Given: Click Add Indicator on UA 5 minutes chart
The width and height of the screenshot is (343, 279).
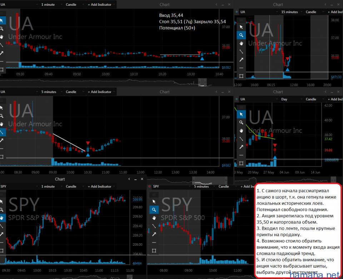Looking at the screenshot, I should pos(101,92).
